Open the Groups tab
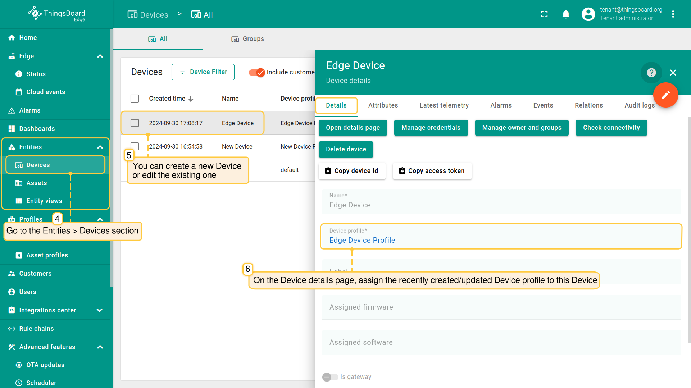This screenshot has height=388, width=691. [247, 39]
